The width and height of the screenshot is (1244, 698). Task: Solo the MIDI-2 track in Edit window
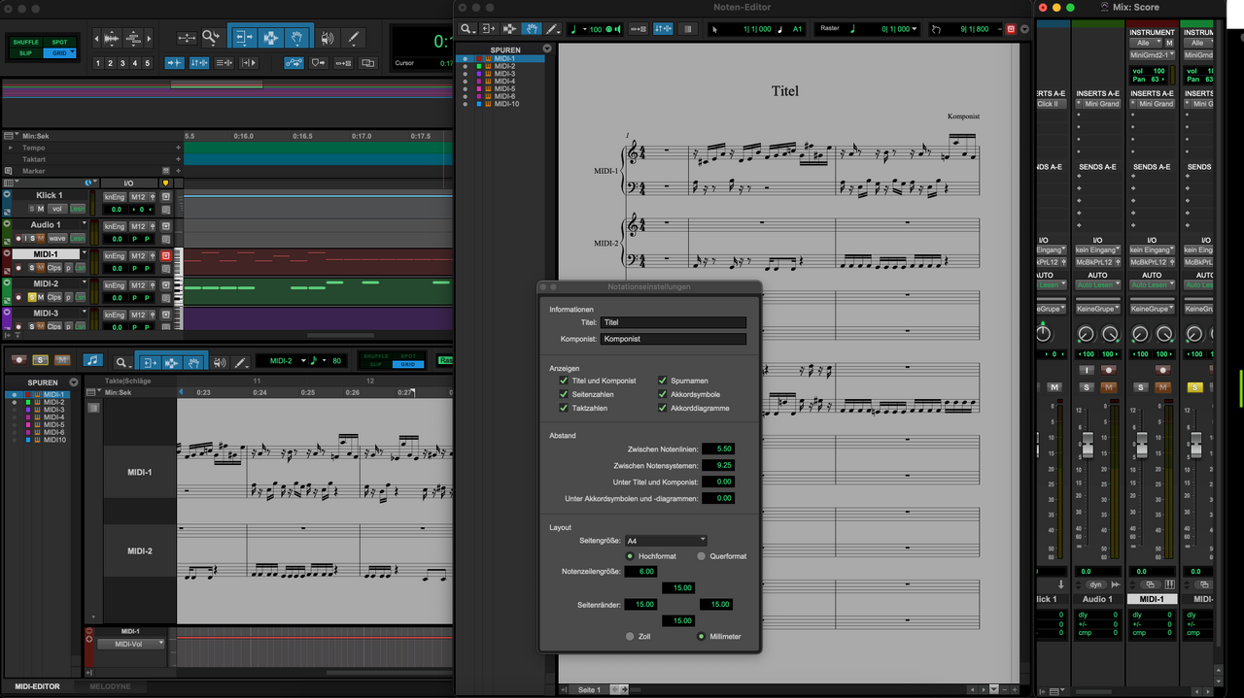[32, 296]
